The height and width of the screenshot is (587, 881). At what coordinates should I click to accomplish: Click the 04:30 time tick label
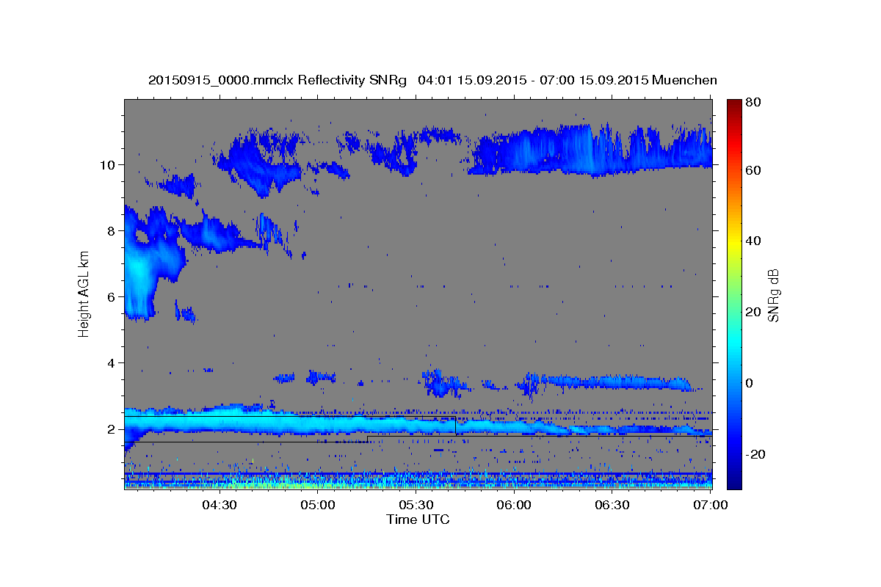219,506
